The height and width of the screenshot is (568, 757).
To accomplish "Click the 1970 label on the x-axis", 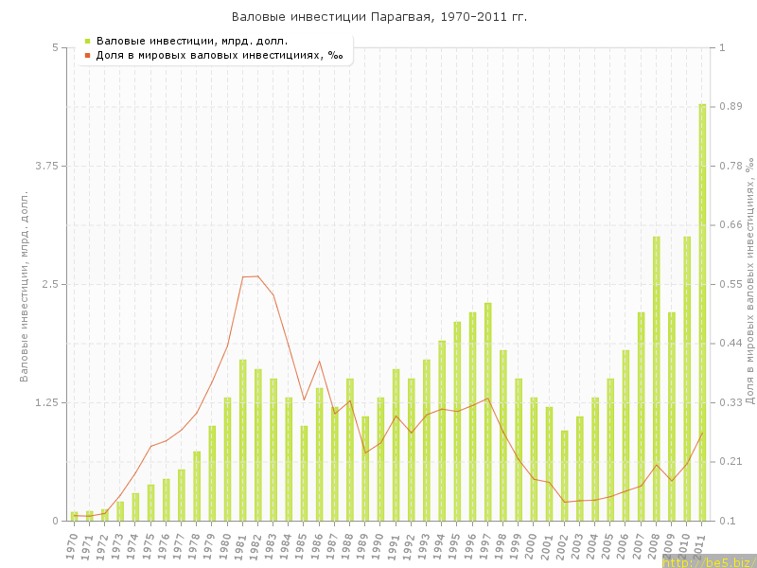I will [x=73, y=543].
